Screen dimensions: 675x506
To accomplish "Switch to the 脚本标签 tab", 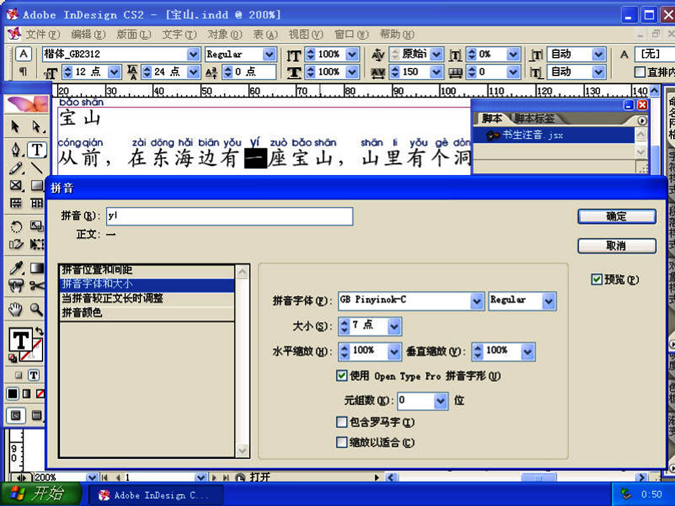I will 534,118.
